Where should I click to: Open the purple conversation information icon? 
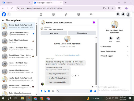94,22
